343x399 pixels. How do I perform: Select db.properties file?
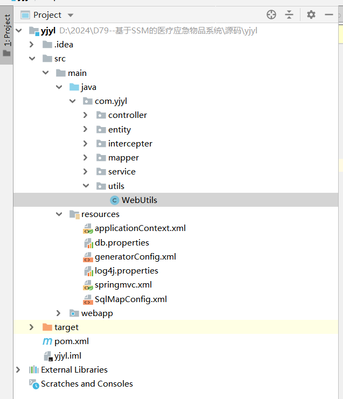(122, 243)
